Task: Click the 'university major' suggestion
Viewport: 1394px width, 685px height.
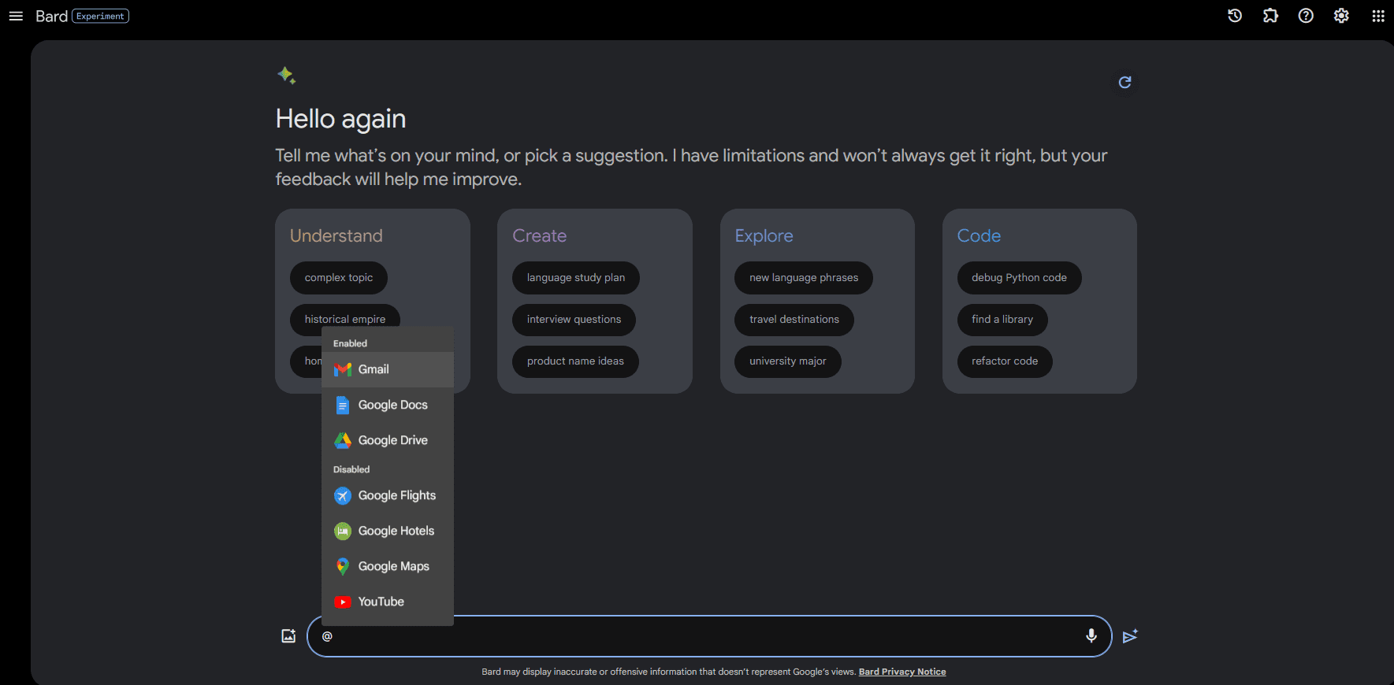Action: [x=788, y=361]
